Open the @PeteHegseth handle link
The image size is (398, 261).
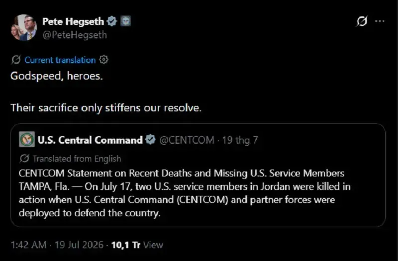(x=75, y=35)
